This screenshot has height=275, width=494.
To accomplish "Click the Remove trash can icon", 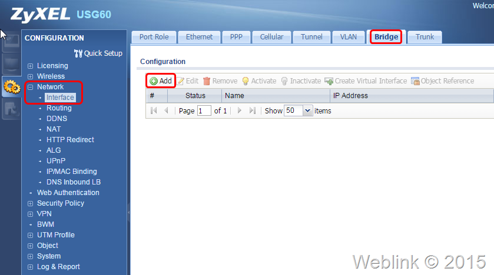I will (x=206, y=81).
